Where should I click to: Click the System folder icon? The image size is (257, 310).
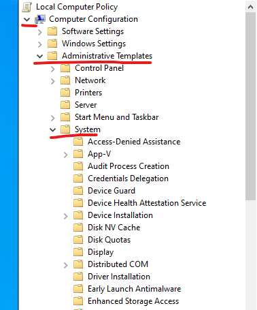click(65, 129)
